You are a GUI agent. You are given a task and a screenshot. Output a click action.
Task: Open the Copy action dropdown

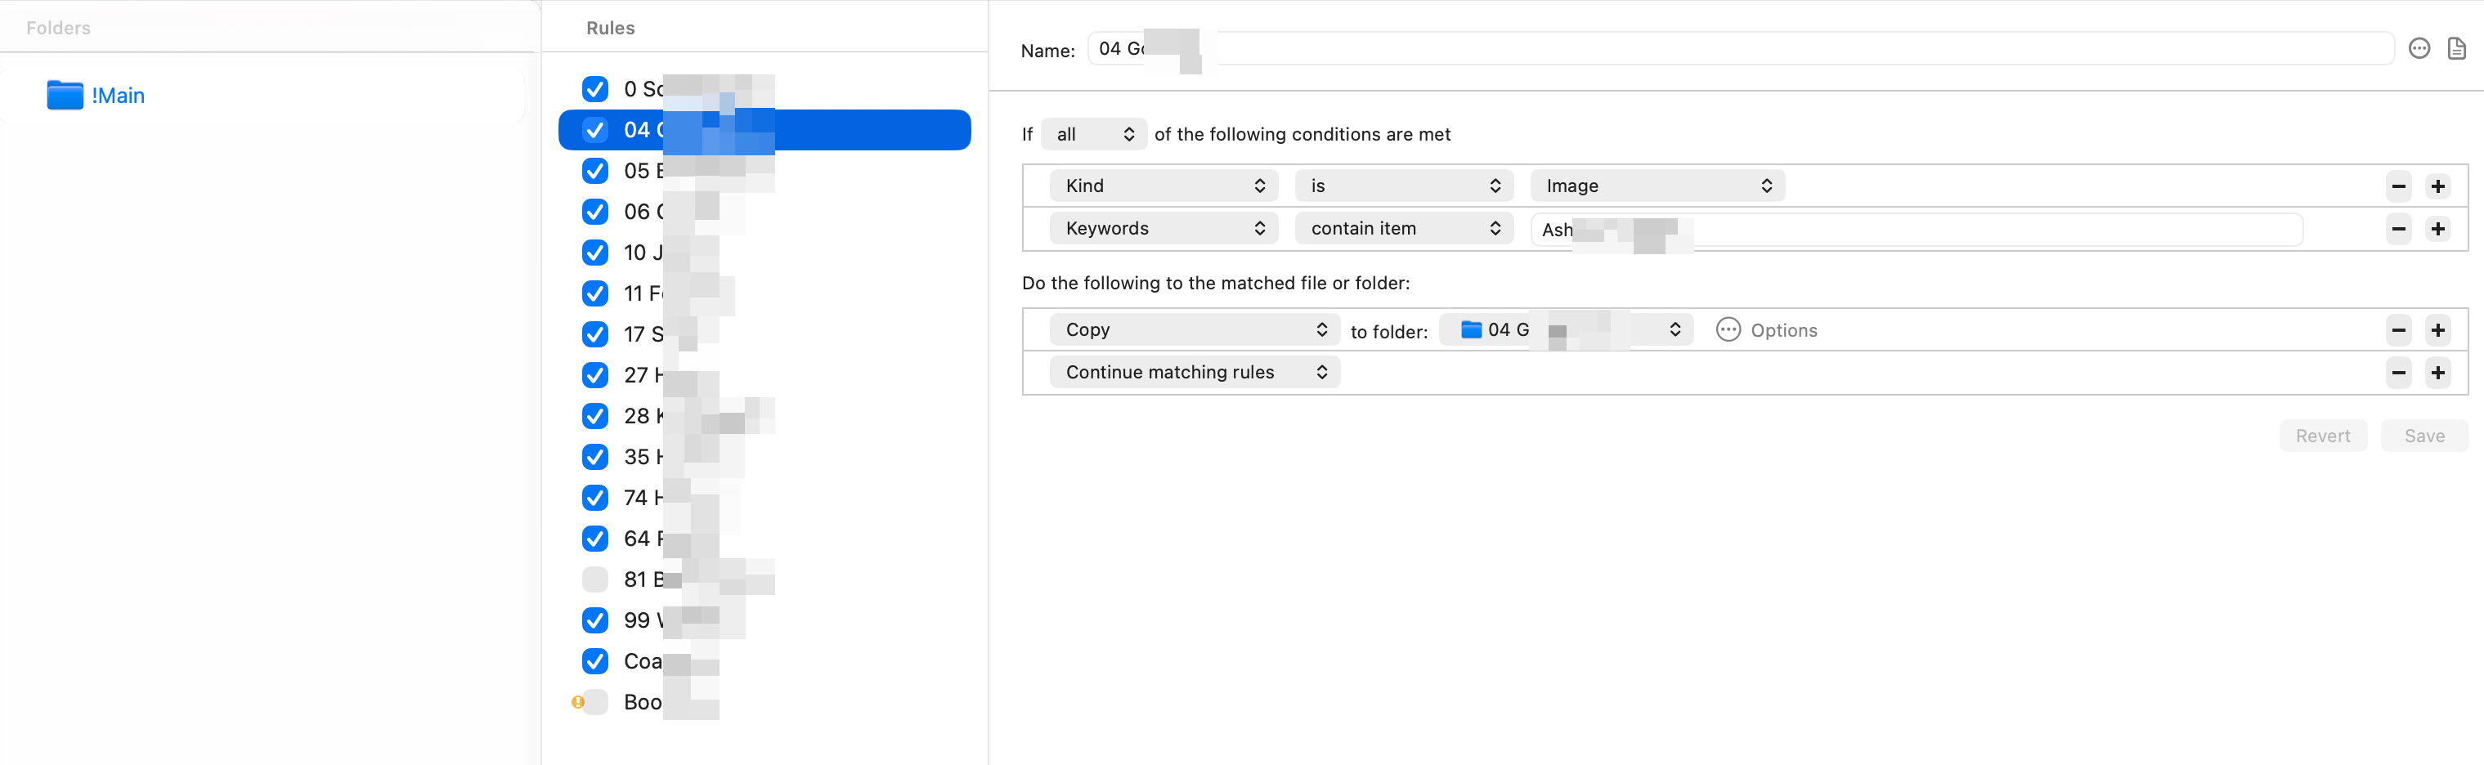tap(1194, 329)
